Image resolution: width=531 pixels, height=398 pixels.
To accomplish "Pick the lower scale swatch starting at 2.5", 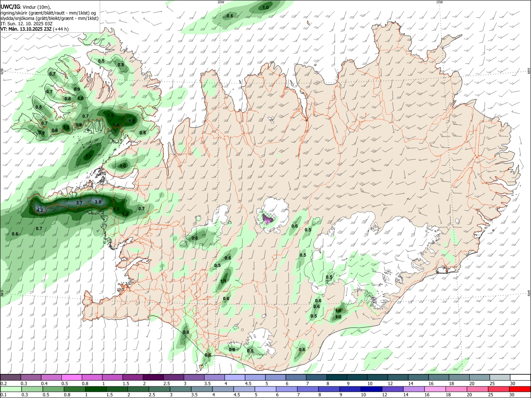I will tap(159, 389).
